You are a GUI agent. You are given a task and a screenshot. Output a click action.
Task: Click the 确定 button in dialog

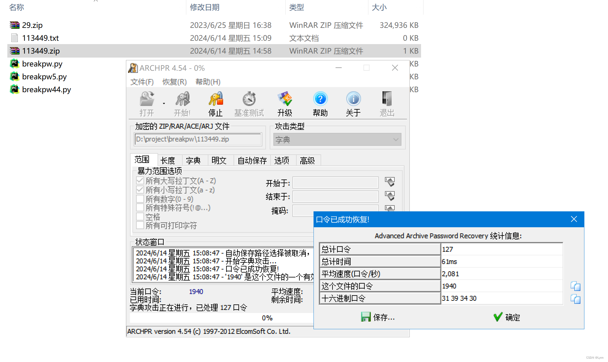(x=507, y=317)
